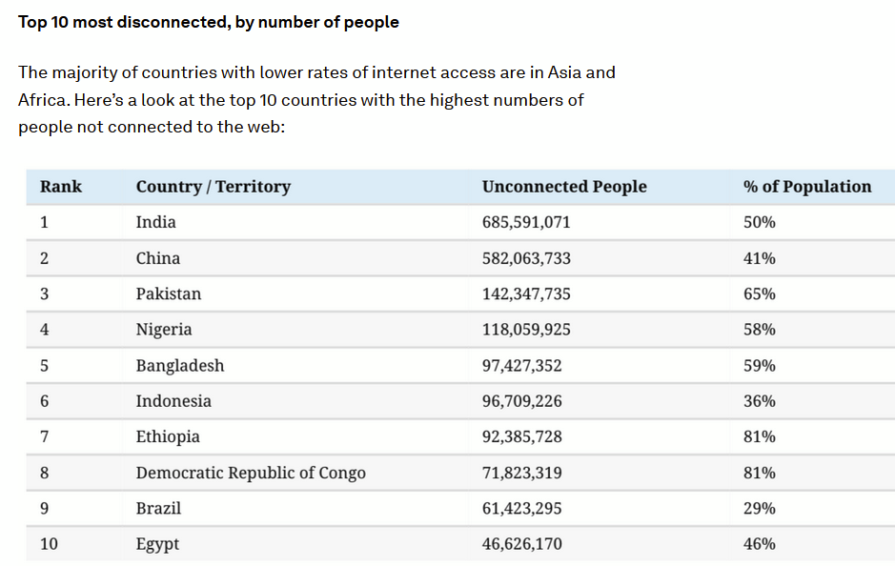The image size is (895, 566).
Task: Click Egypt's unconnected figure 46,626,170
Action: click(521, 544)
